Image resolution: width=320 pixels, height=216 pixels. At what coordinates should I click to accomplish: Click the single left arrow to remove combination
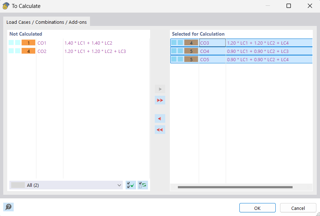(160, 118)
